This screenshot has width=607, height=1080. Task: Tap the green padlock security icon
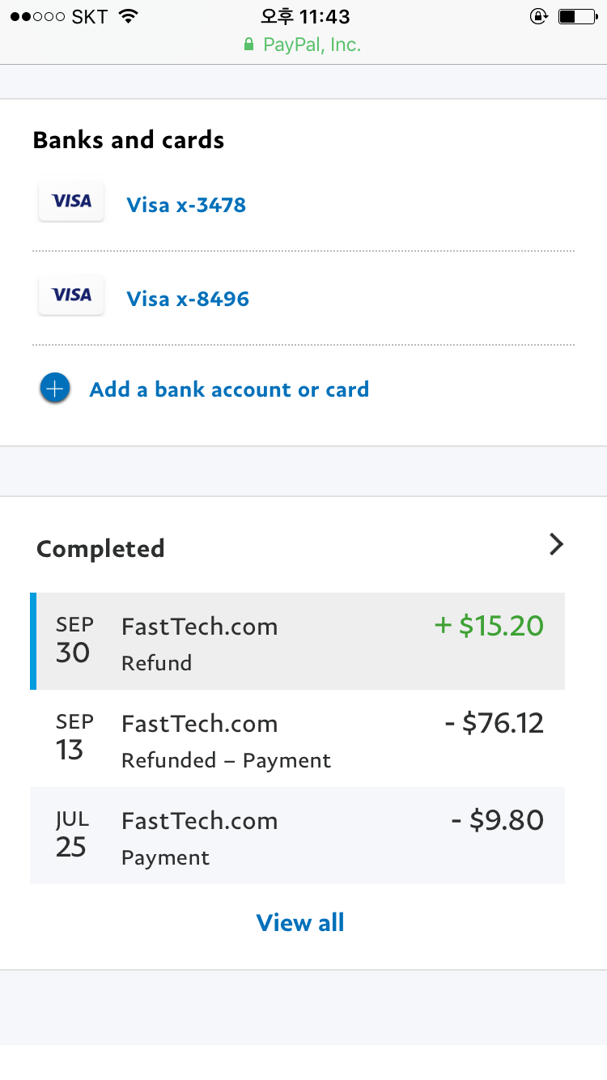pyautogui.click(x=249, y=45)
